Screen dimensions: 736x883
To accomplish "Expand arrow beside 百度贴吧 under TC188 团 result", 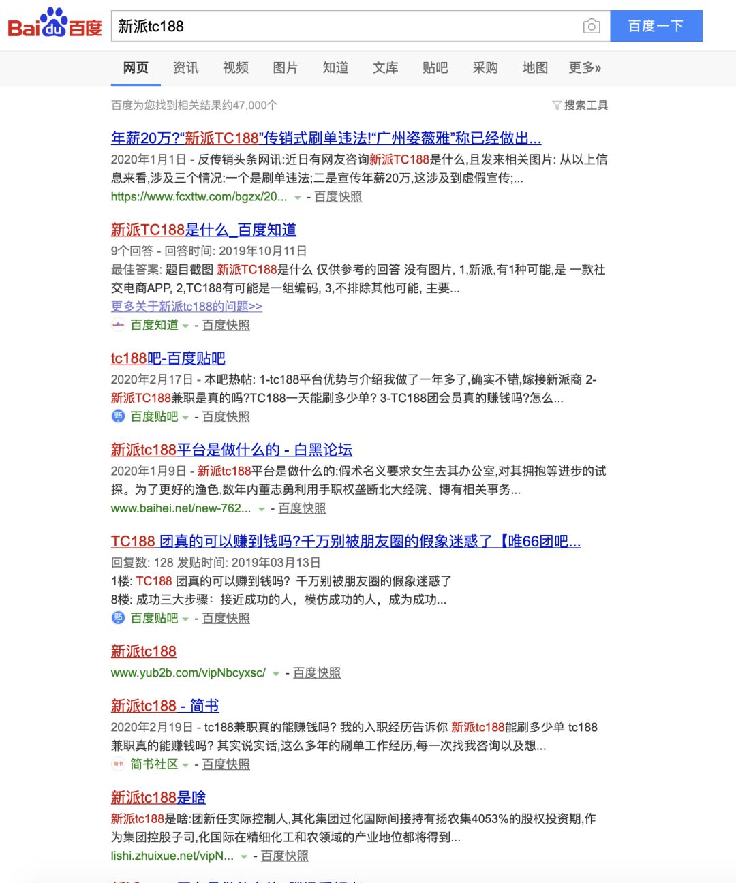I will pyautogui.click(x=185, y=619).
